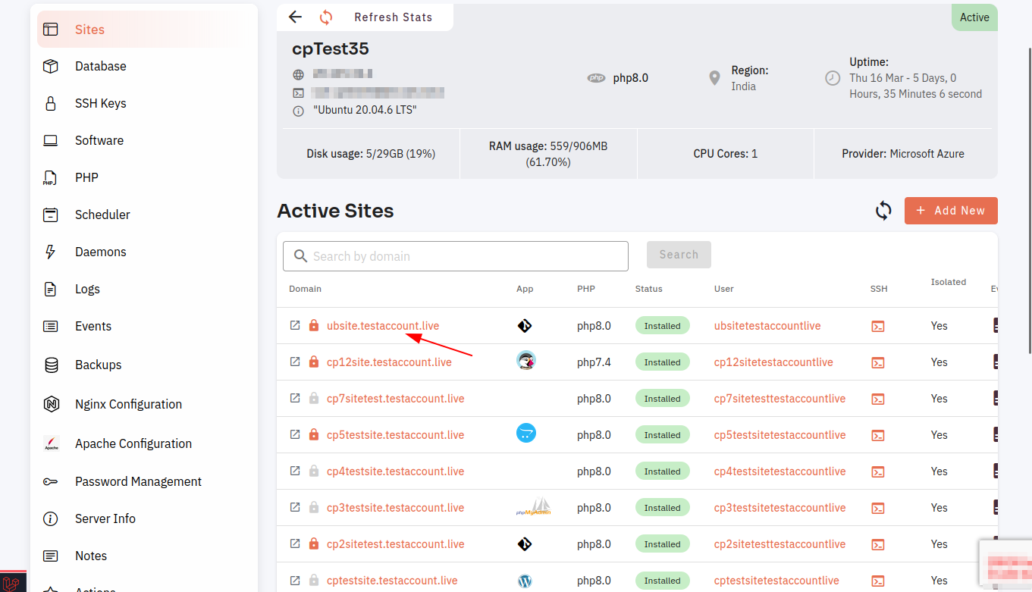Click the grey lock icon for cp7sitetest.testaccount.live

pyautogui.click(x=314, y=398)
